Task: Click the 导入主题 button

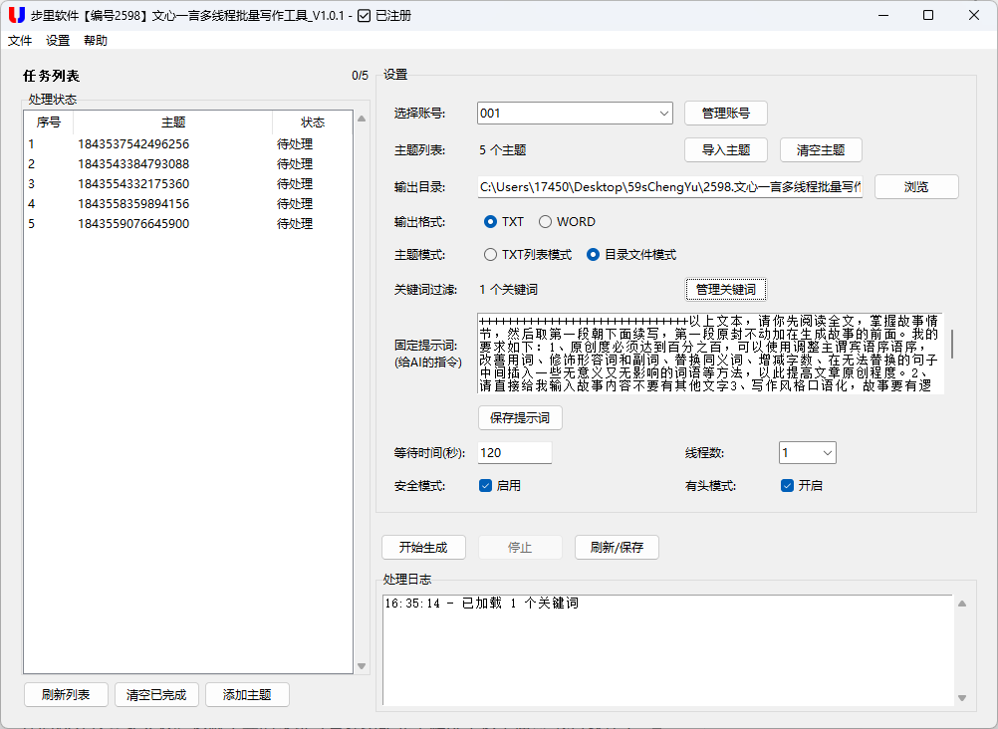Action: [725, 150]
